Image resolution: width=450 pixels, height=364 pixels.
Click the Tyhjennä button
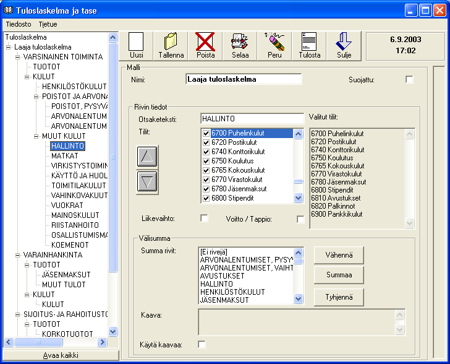pyautogui.click(x=339, y=297)
